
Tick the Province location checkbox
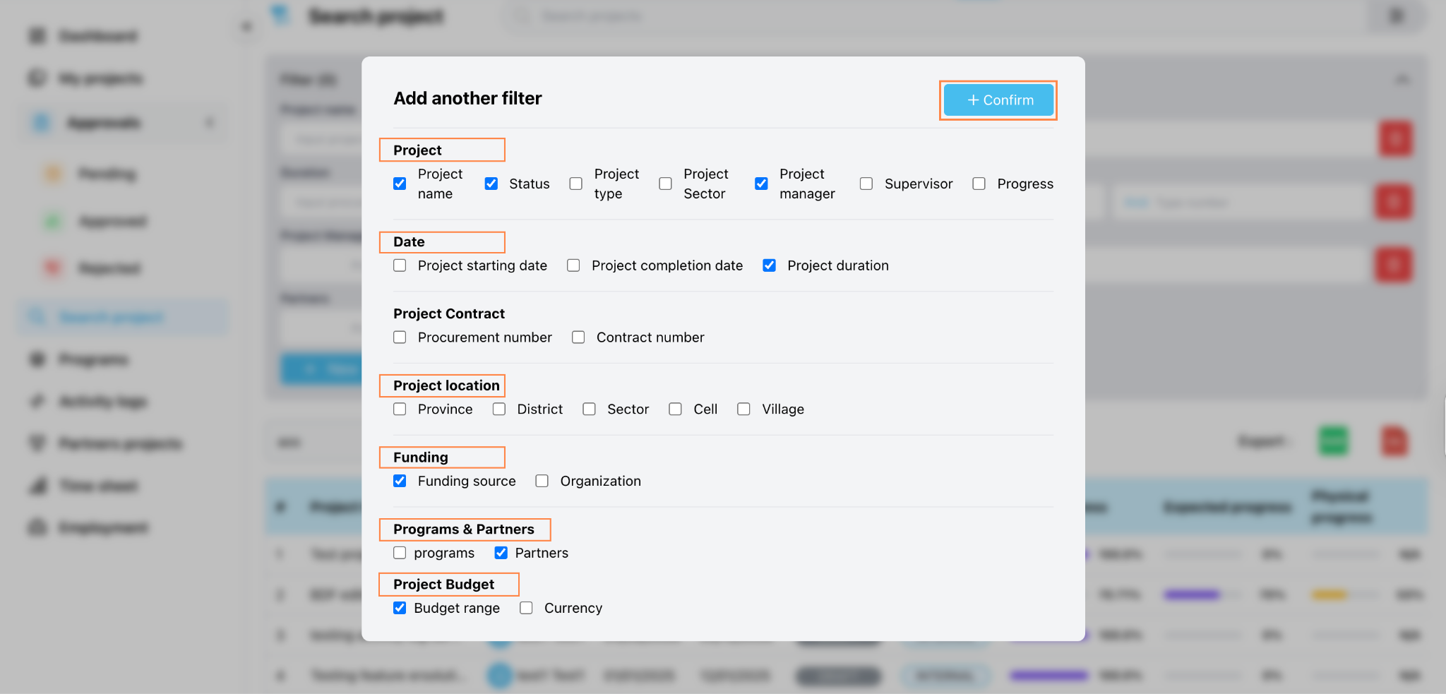tap(400, 409)
